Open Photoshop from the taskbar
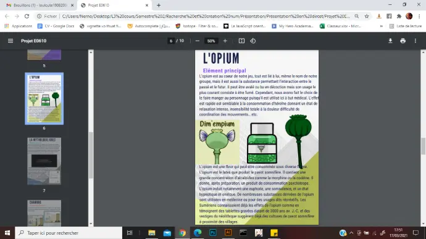Screen dimensions: 426x239 click(213, 233)
